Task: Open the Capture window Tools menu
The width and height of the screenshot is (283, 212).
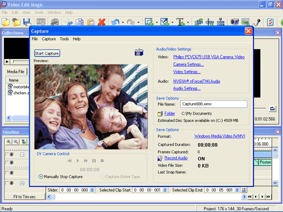Action: coord(64,39)
